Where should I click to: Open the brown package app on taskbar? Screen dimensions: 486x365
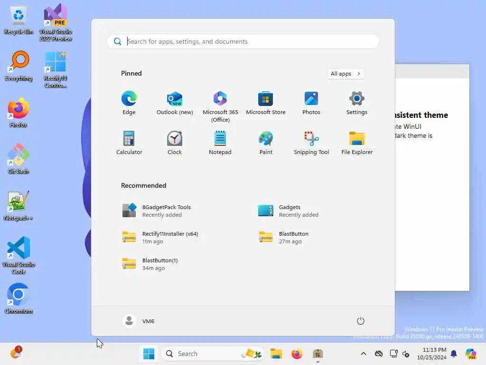[318, 354]
